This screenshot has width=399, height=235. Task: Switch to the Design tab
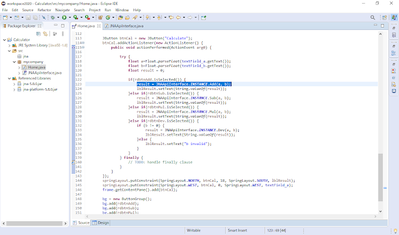pos(101,222)
